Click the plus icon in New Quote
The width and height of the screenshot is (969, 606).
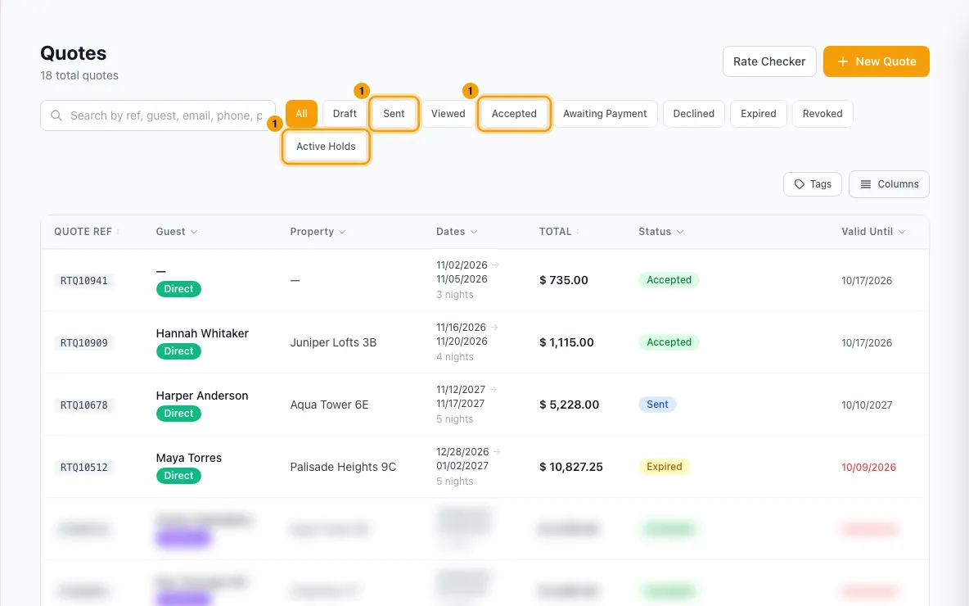tap(842, 61)
